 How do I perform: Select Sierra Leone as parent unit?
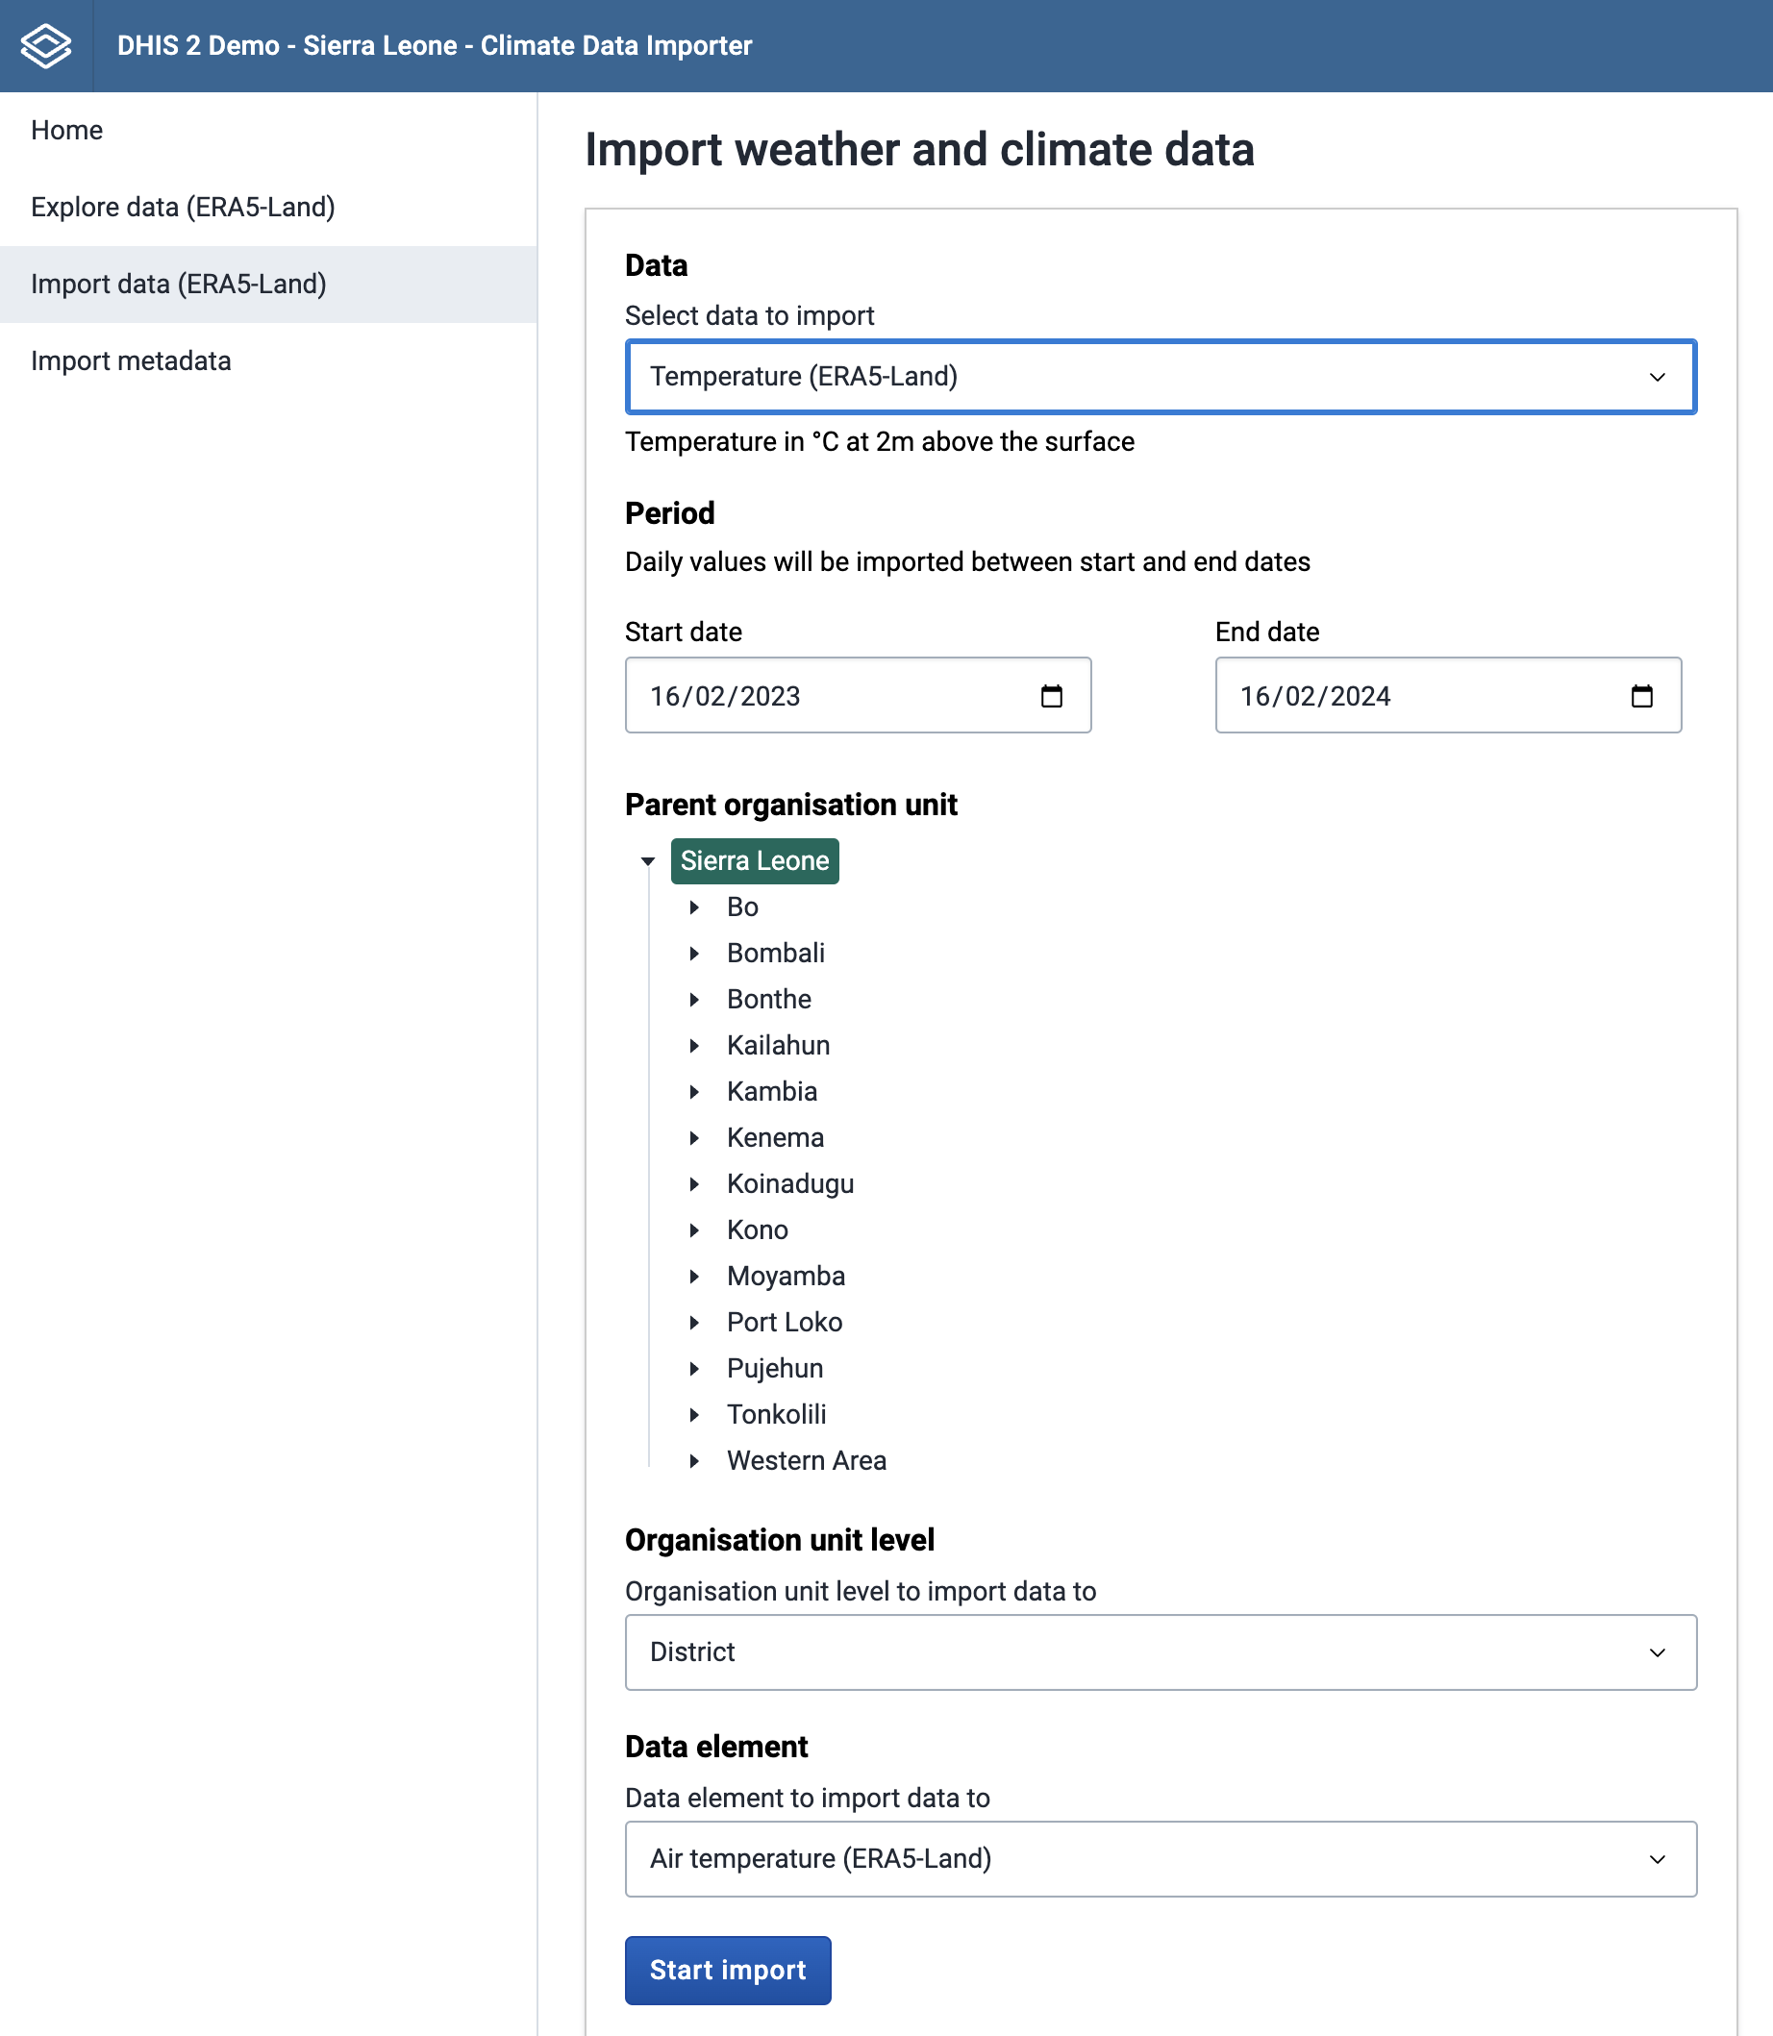tap(754, 861)
